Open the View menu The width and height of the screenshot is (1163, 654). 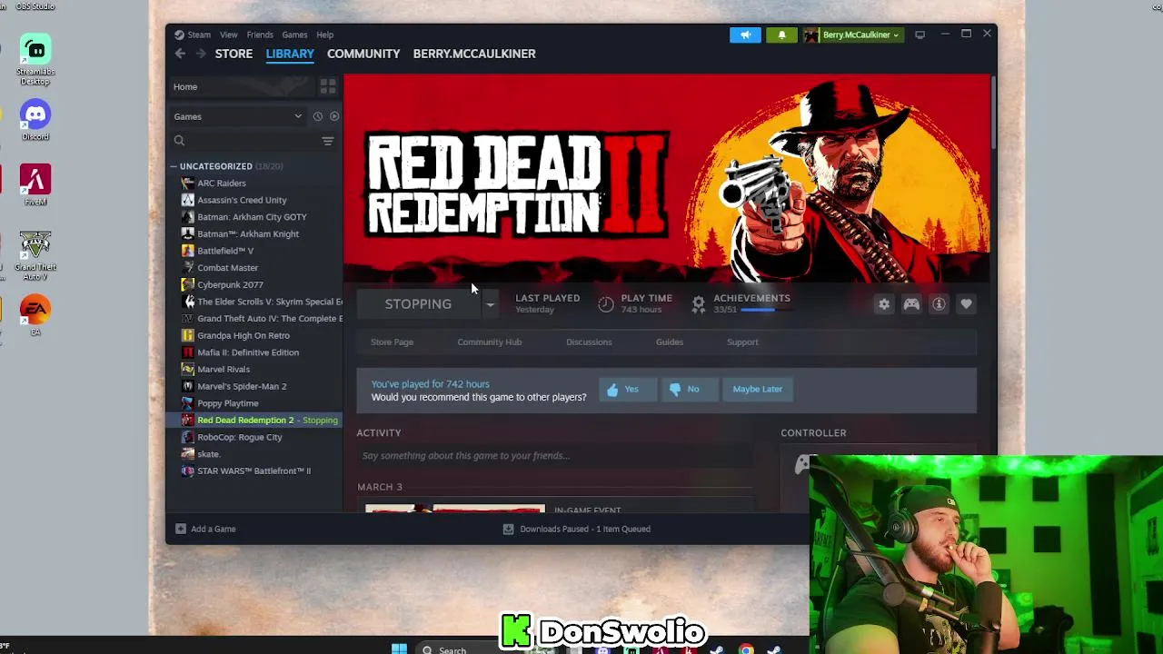[x=228, y=35]
